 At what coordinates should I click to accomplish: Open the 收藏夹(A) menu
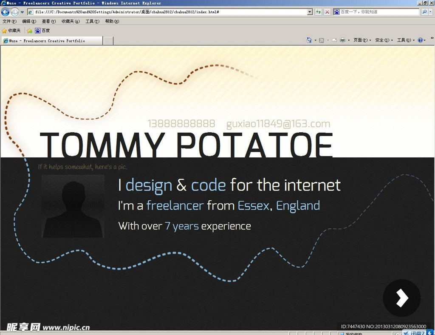[71, 21]
